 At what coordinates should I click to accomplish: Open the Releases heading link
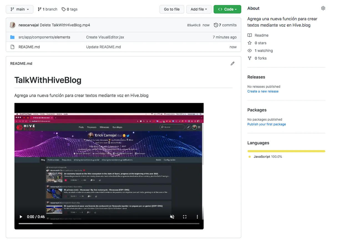click(x=256, y=77)
